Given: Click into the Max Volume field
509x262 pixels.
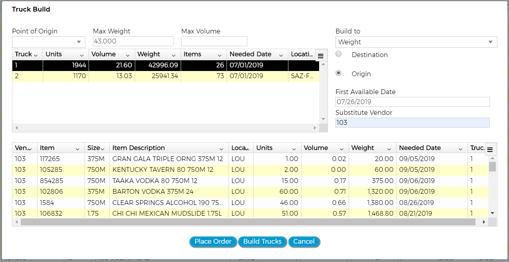Looking at the screenshot, I should (214, 41).
